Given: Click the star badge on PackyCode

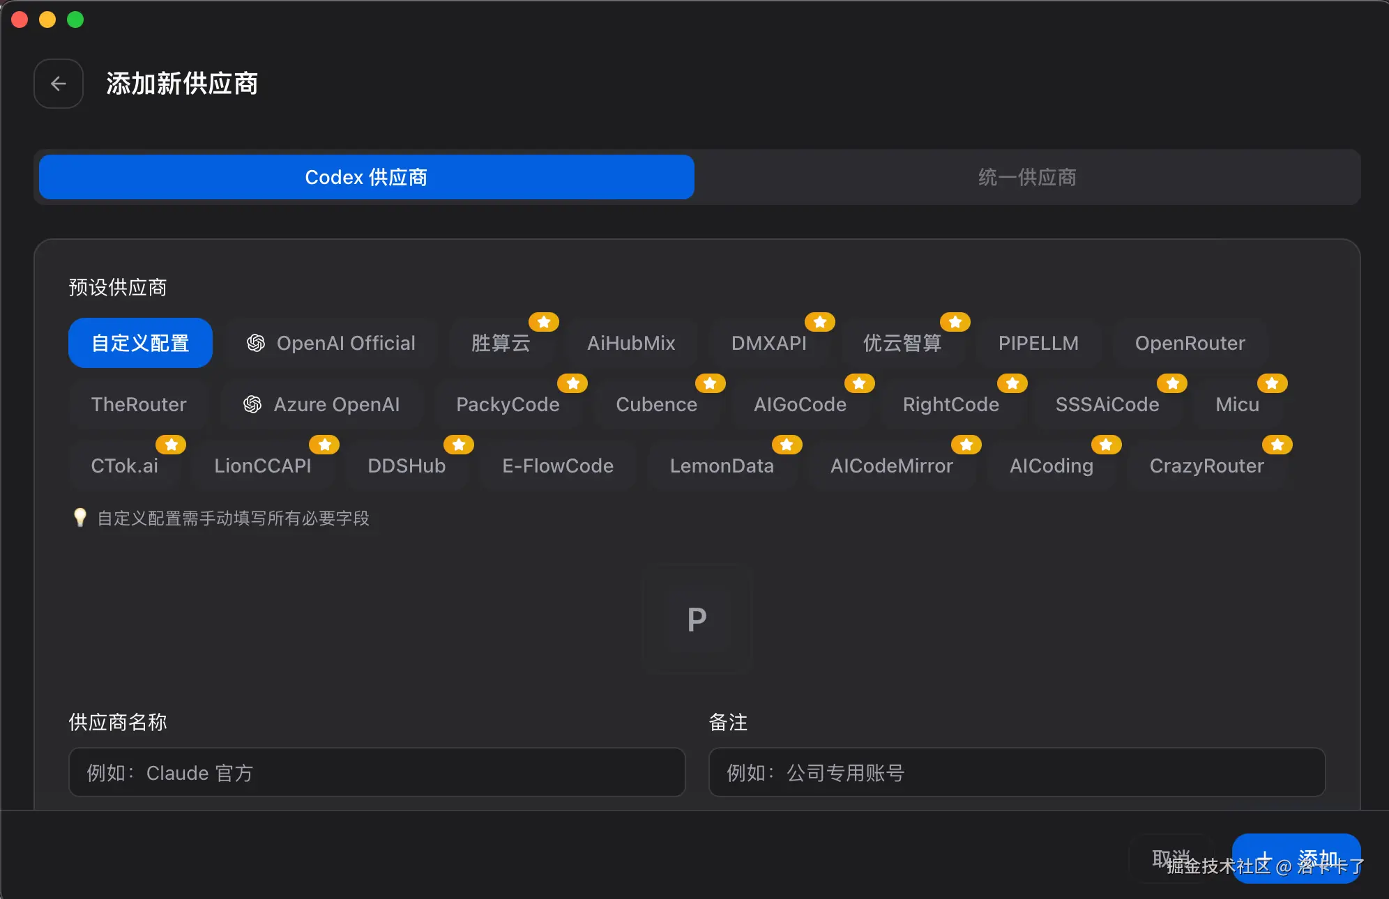Looking at the screenshot, I should click(x=573, y=383).
